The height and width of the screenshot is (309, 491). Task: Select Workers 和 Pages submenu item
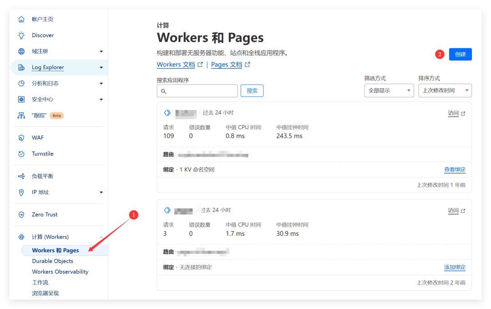point(55,250)
